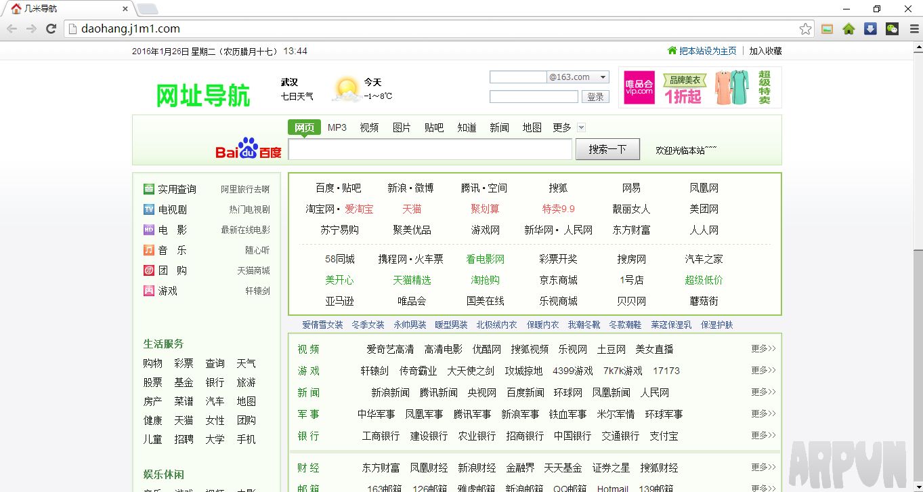This screenshot has height=492, width=923.
Task: Click the browser back arrow
Action: pos(12,28)
